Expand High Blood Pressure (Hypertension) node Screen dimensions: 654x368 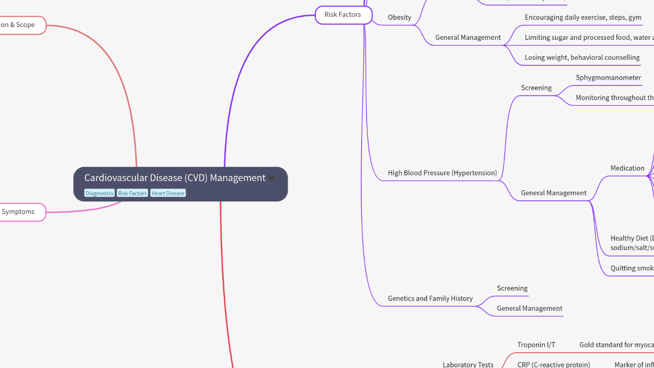(442, 173)
